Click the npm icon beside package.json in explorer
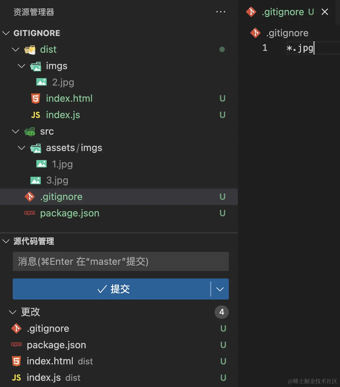This screenshot has width=340, height=387. [x=30, y=213]
